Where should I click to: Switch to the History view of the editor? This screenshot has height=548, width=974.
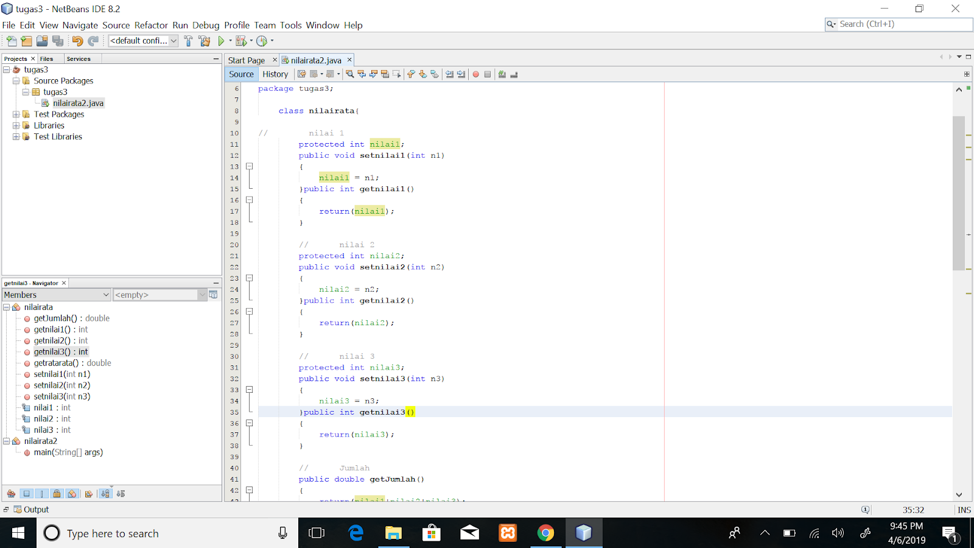(x=276, y=74)
